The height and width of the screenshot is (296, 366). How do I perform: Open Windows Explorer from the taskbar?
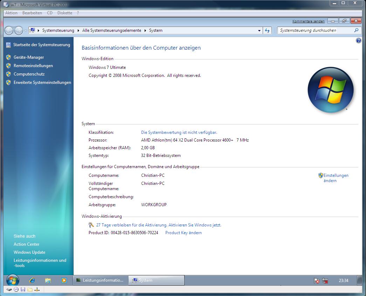48,280
